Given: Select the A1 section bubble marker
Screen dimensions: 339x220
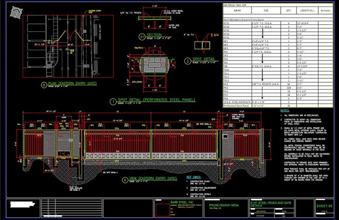Looking at the screenshot, I should click(142, 37).
